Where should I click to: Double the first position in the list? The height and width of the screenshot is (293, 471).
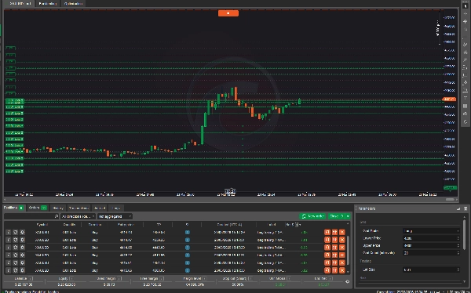click(334, 232)
